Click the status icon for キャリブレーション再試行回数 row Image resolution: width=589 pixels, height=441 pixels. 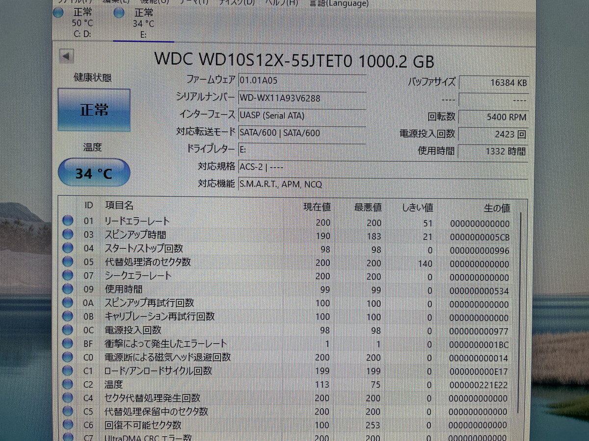pos(68,317)
